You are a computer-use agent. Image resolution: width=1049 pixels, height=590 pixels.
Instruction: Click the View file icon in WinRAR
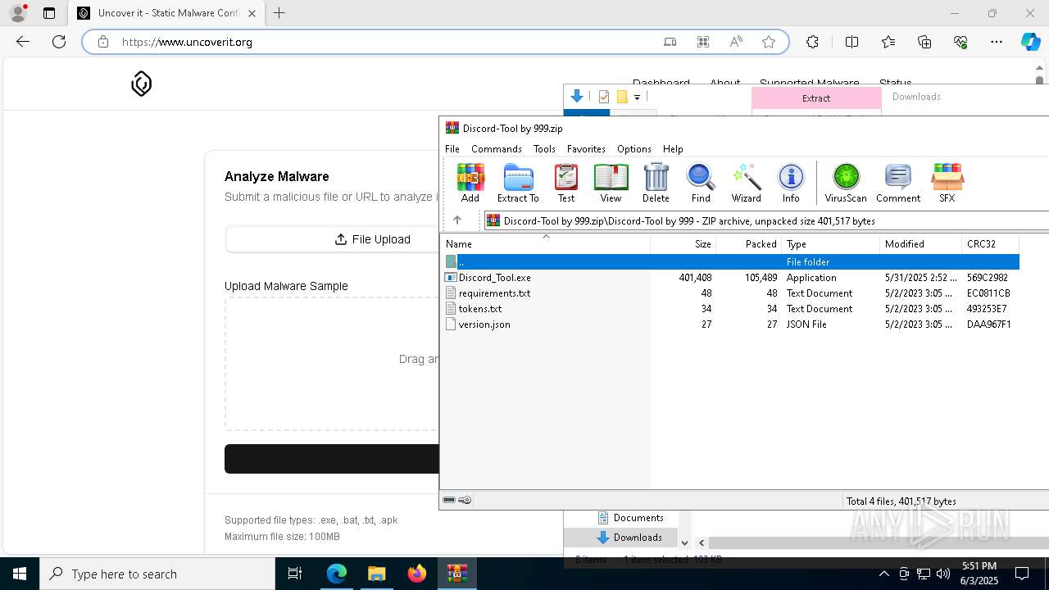pyautogui.click(x=611, y=182)
